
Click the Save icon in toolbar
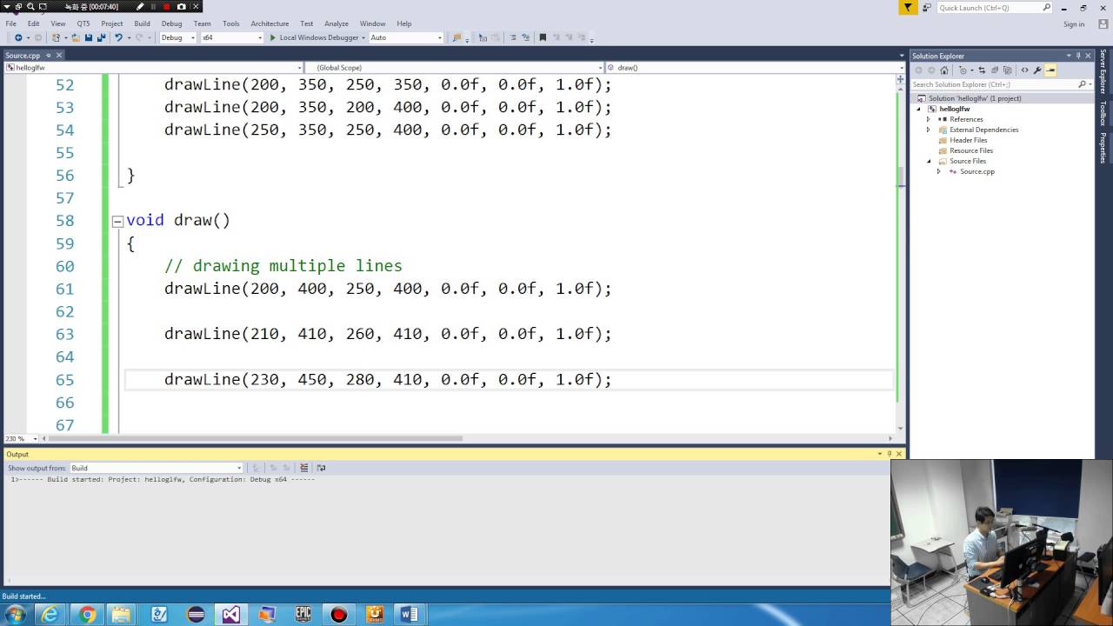(89, 37)
